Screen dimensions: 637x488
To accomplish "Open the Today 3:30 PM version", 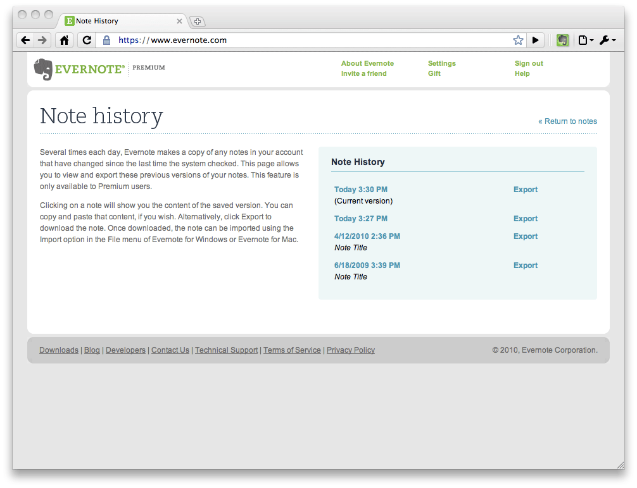I will click(361, 190).
